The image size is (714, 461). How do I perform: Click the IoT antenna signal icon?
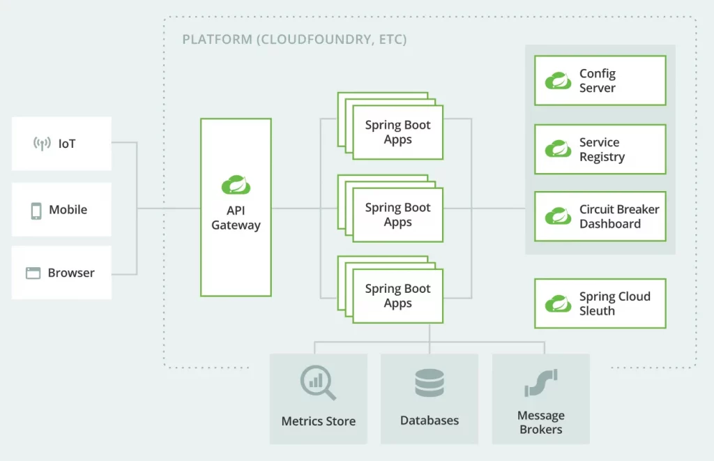42,144
